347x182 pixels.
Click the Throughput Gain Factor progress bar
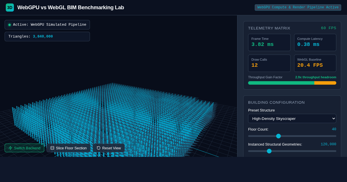292,83
